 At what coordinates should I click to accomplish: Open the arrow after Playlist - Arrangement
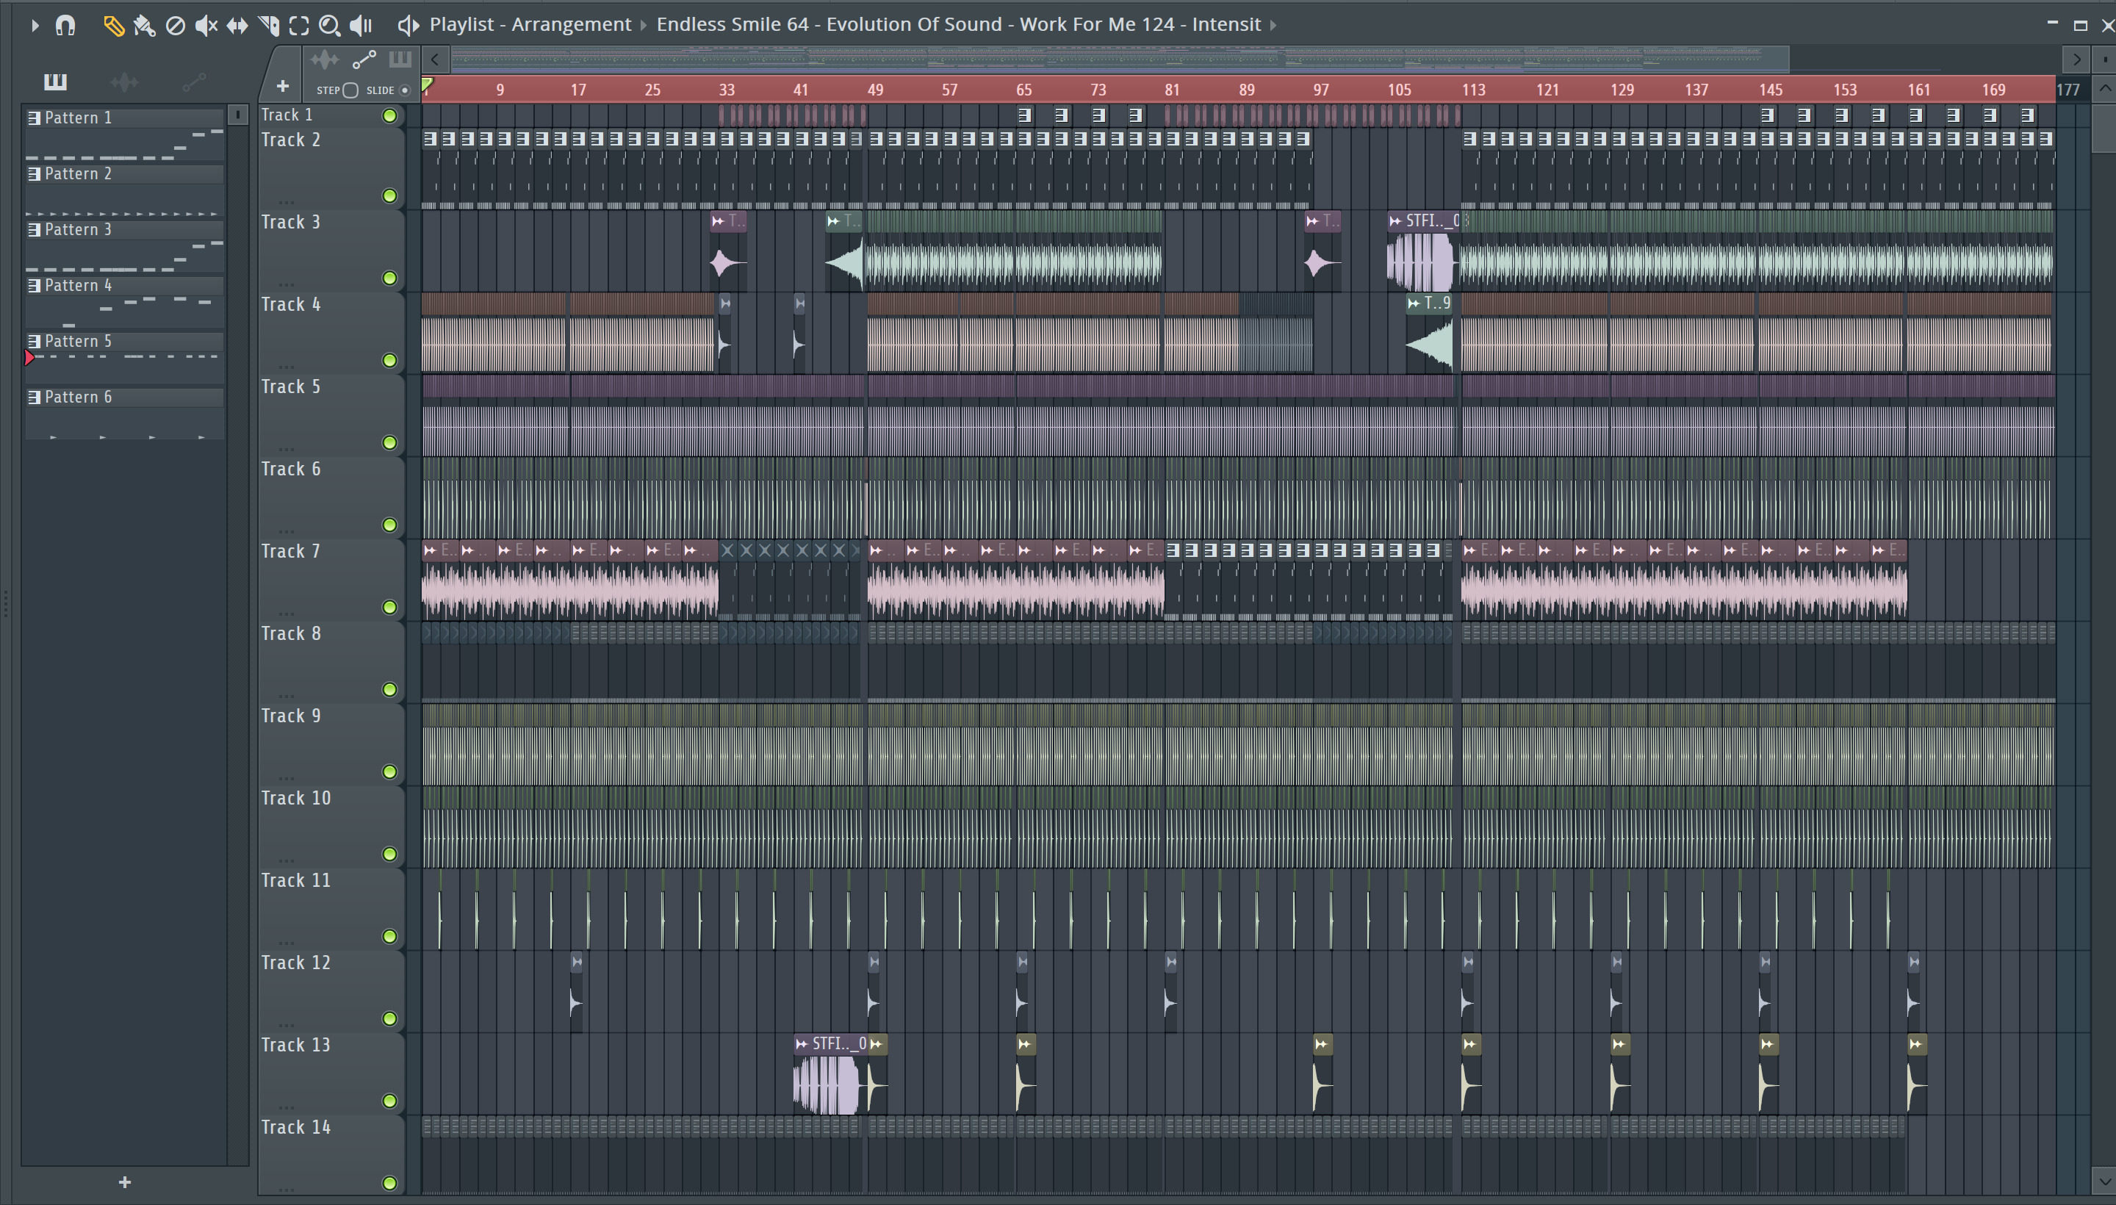click(x=644, y=26)
